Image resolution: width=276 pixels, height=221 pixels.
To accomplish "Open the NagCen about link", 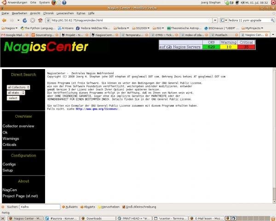I will [10, 190].
